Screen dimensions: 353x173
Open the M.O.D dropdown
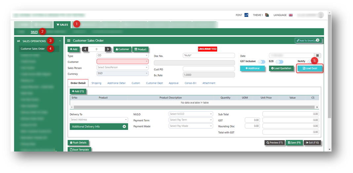(191, 114)
